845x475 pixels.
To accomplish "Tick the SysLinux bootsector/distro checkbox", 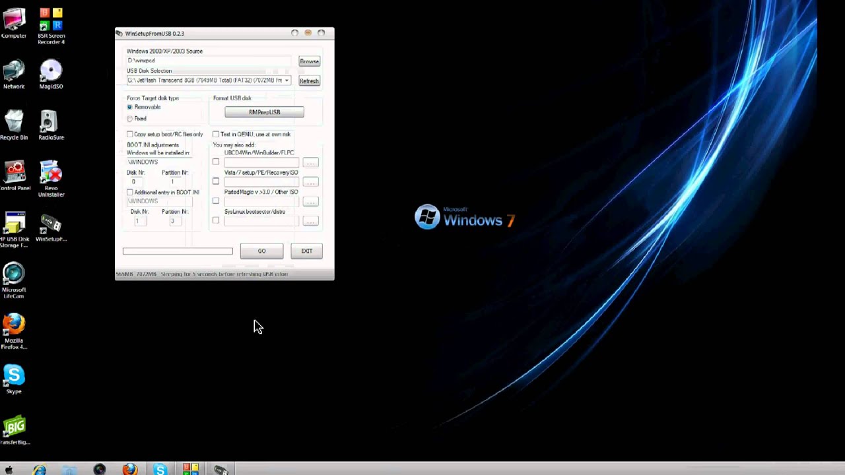I will point(216,220).
